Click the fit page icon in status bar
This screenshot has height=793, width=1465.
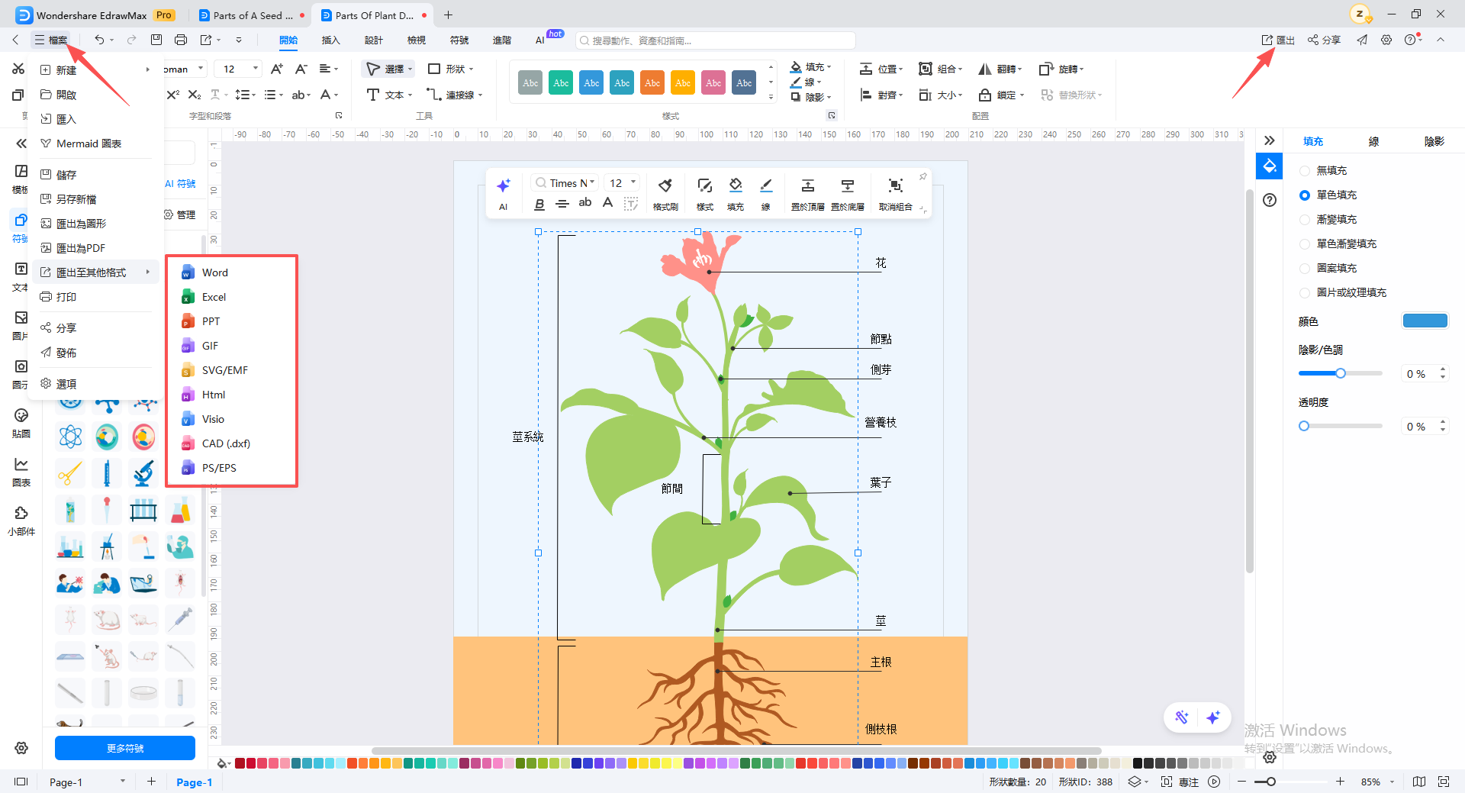click(x=1443, y=782)
